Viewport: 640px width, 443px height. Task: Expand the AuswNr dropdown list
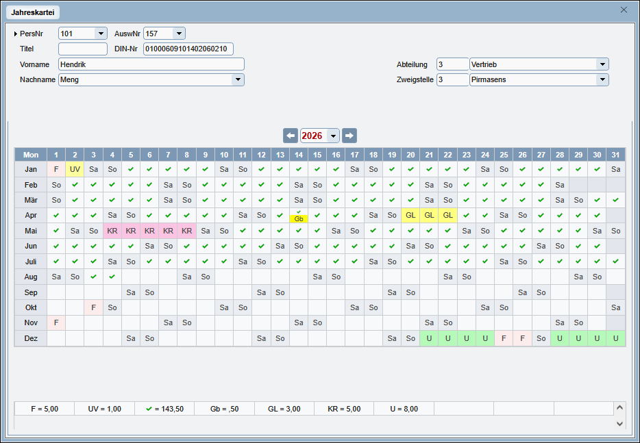(178, 34)
